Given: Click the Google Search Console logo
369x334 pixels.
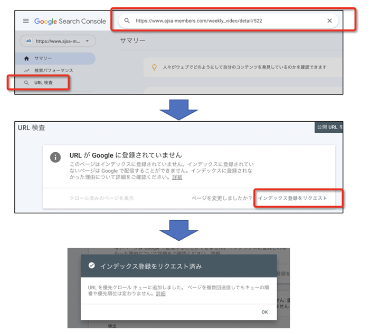Looking at the screenshot, I should pyautogui.click(x=70, y=21).
